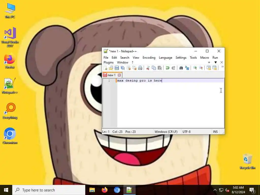Open the Macro menu
The width and height of the screenshot is (260, 195).
coord(205,58)
